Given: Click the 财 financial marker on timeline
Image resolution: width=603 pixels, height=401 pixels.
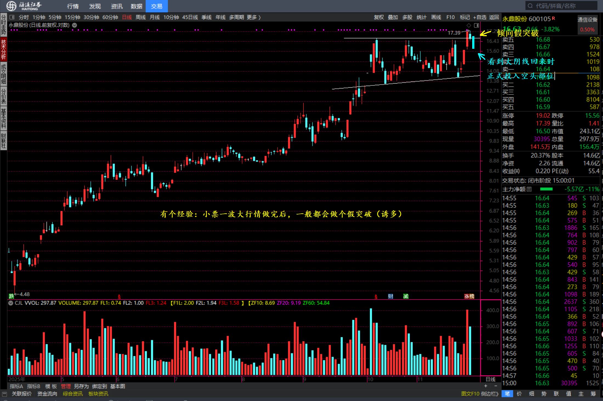Looking at the screenshot, I should click(390, 296).
